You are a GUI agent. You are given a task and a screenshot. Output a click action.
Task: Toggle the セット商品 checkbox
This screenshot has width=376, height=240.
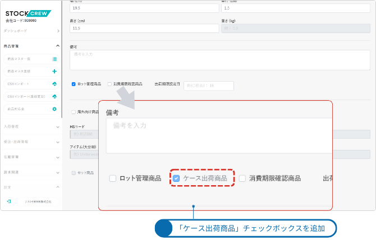point(74,173)
